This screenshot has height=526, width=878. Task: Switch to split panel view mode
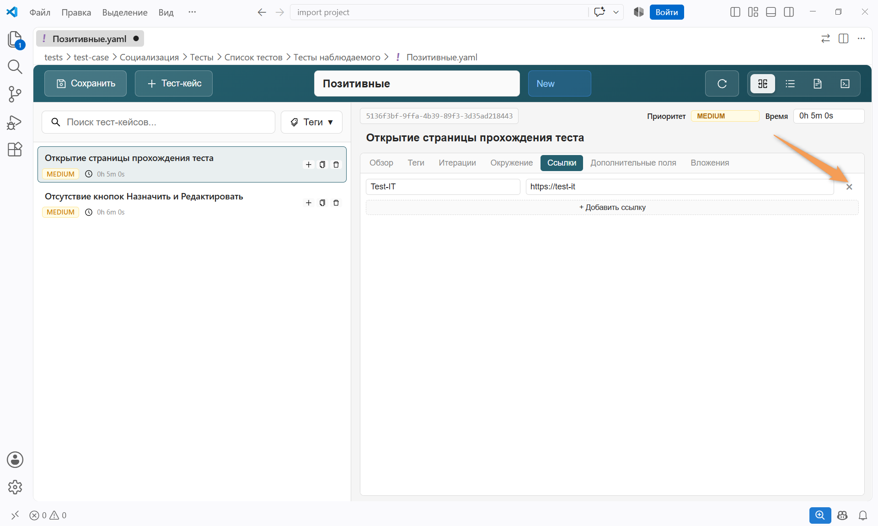(x=763, y=84)
